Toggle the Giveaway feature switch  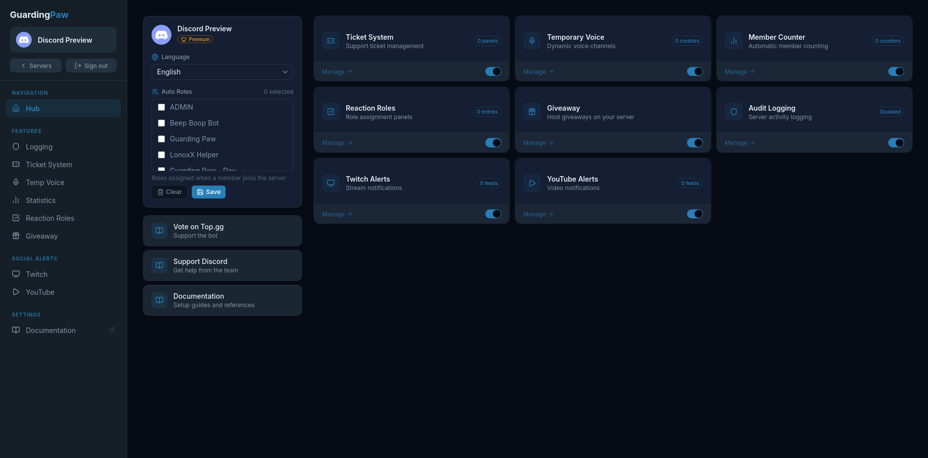click(695, 143)
